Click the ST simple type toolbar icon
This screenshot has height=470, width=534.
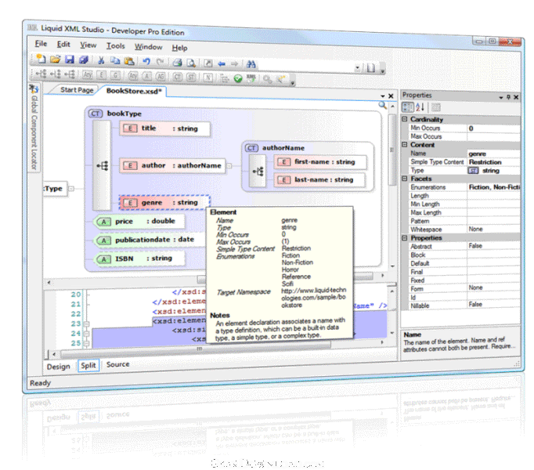[191, 77]
